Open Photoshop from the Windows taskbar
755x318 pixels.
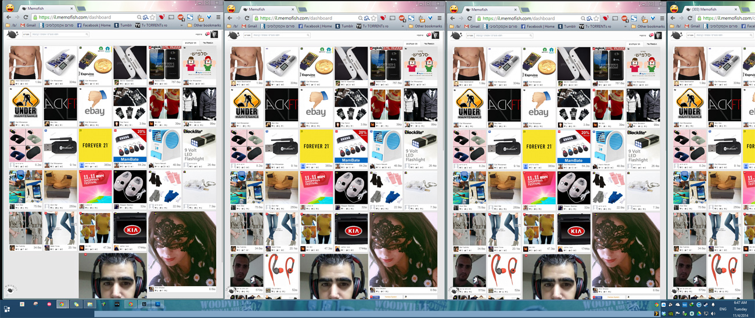click(x=157, y=304)
